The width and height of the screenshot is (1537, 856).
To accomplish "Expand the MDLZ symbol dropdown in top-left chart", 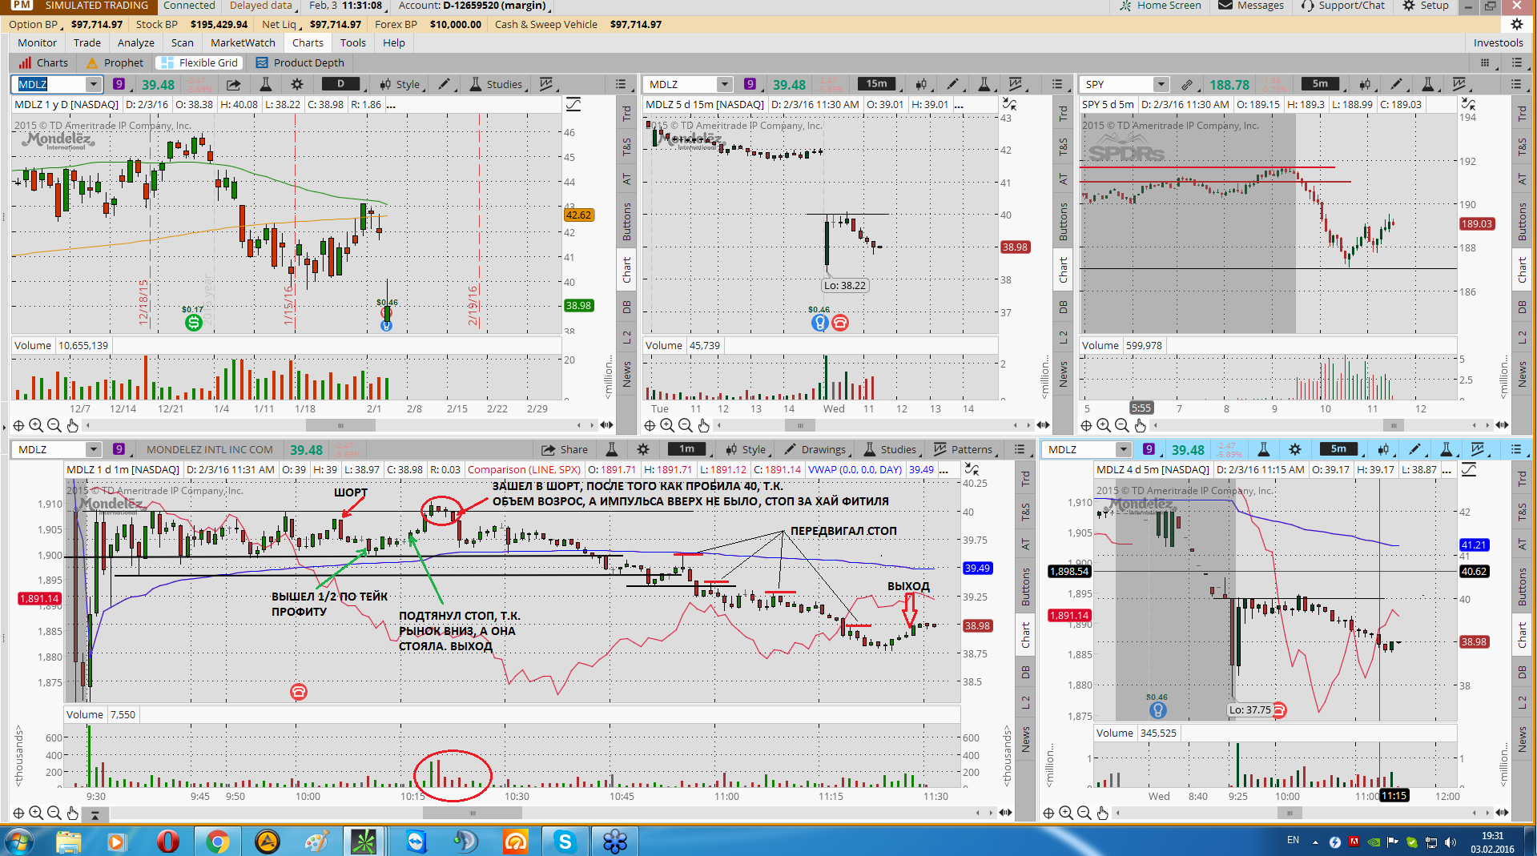I will (x=94, y=84).
